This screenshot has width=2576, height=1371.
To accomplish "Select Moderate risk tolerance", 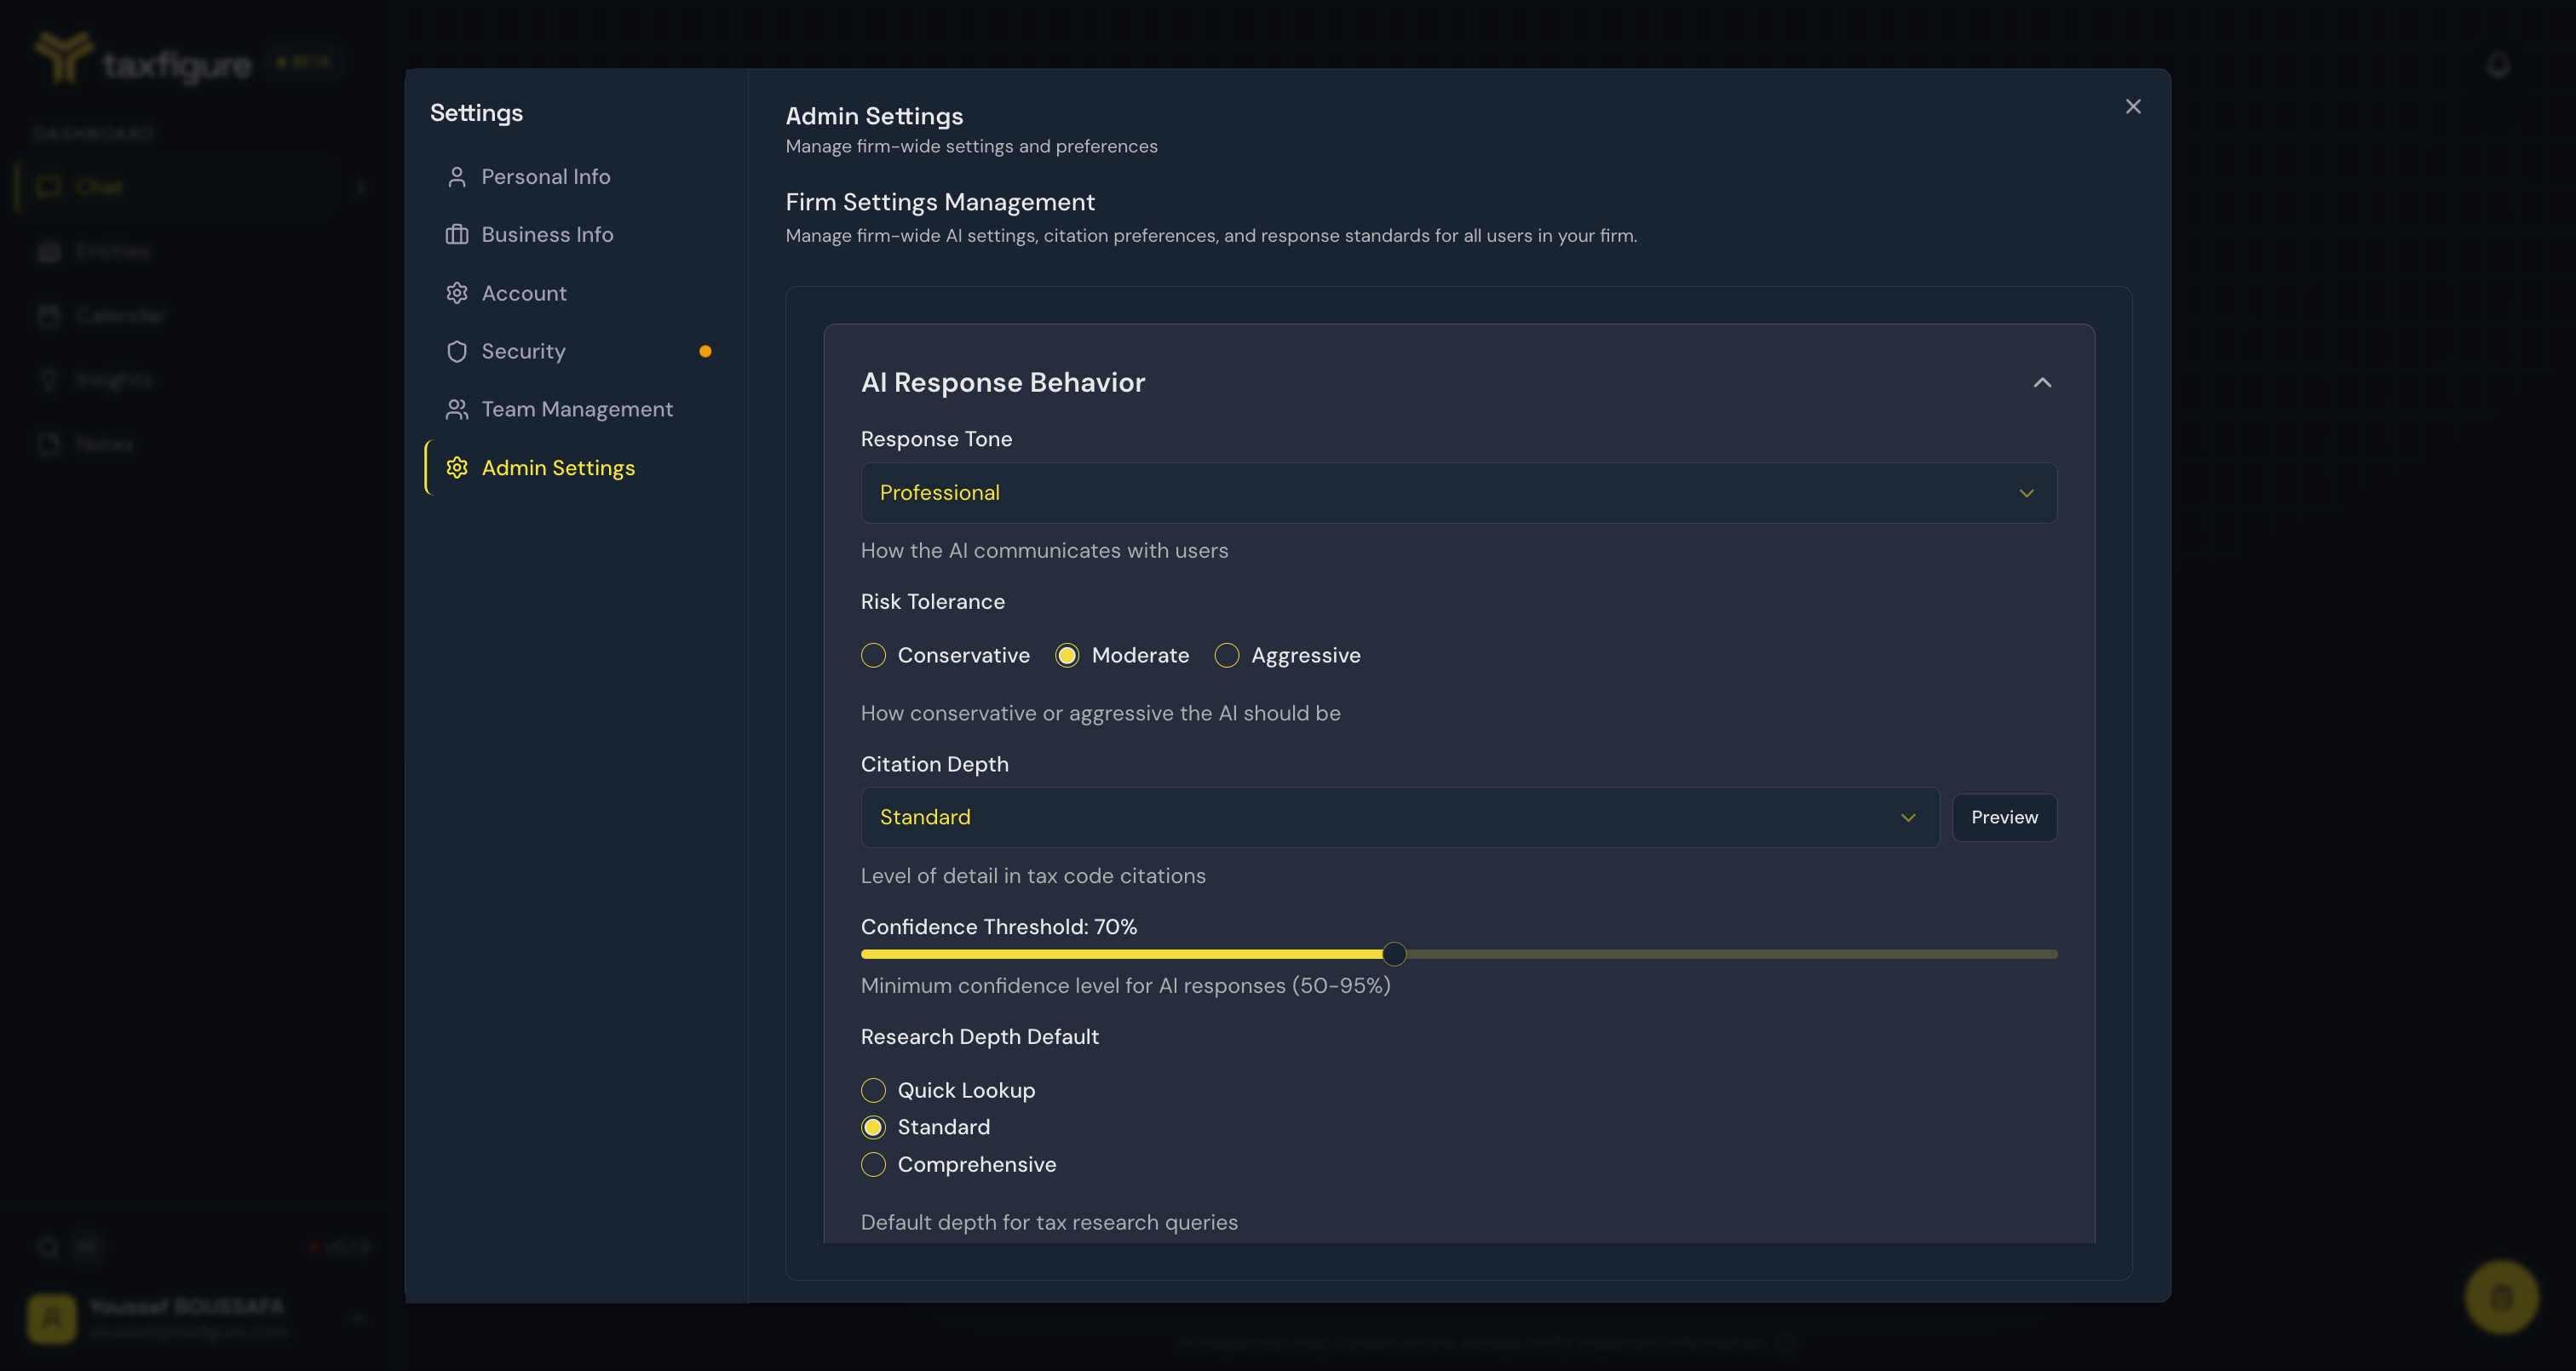I will tap(1067, 656).
